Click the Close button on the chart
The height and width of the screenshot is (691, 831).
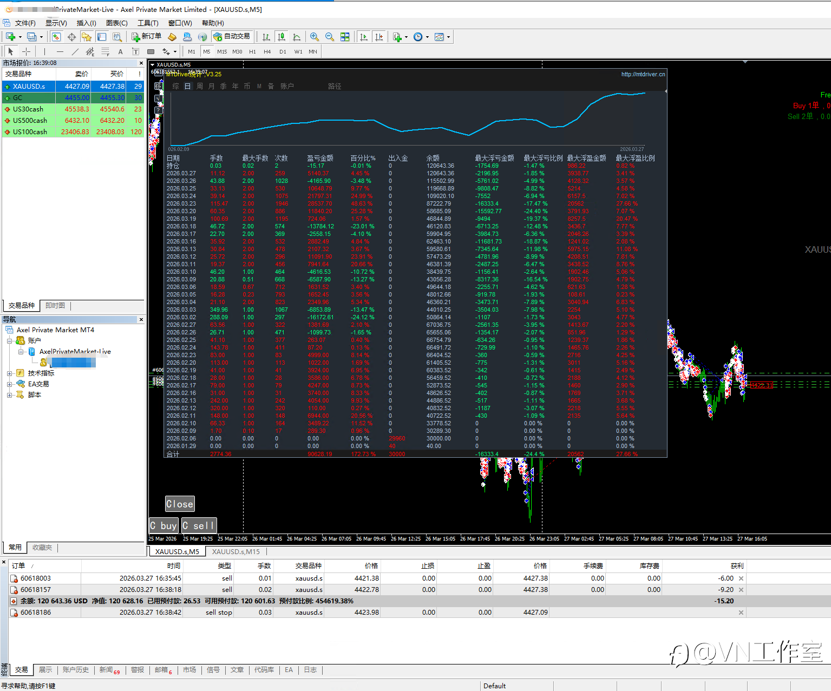click(x=180, y=504)
